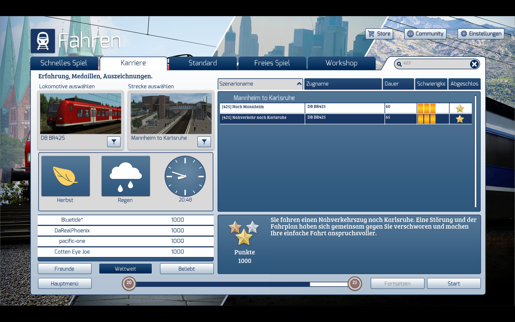Switch leaderboard to Freunde

click(64, 269)
